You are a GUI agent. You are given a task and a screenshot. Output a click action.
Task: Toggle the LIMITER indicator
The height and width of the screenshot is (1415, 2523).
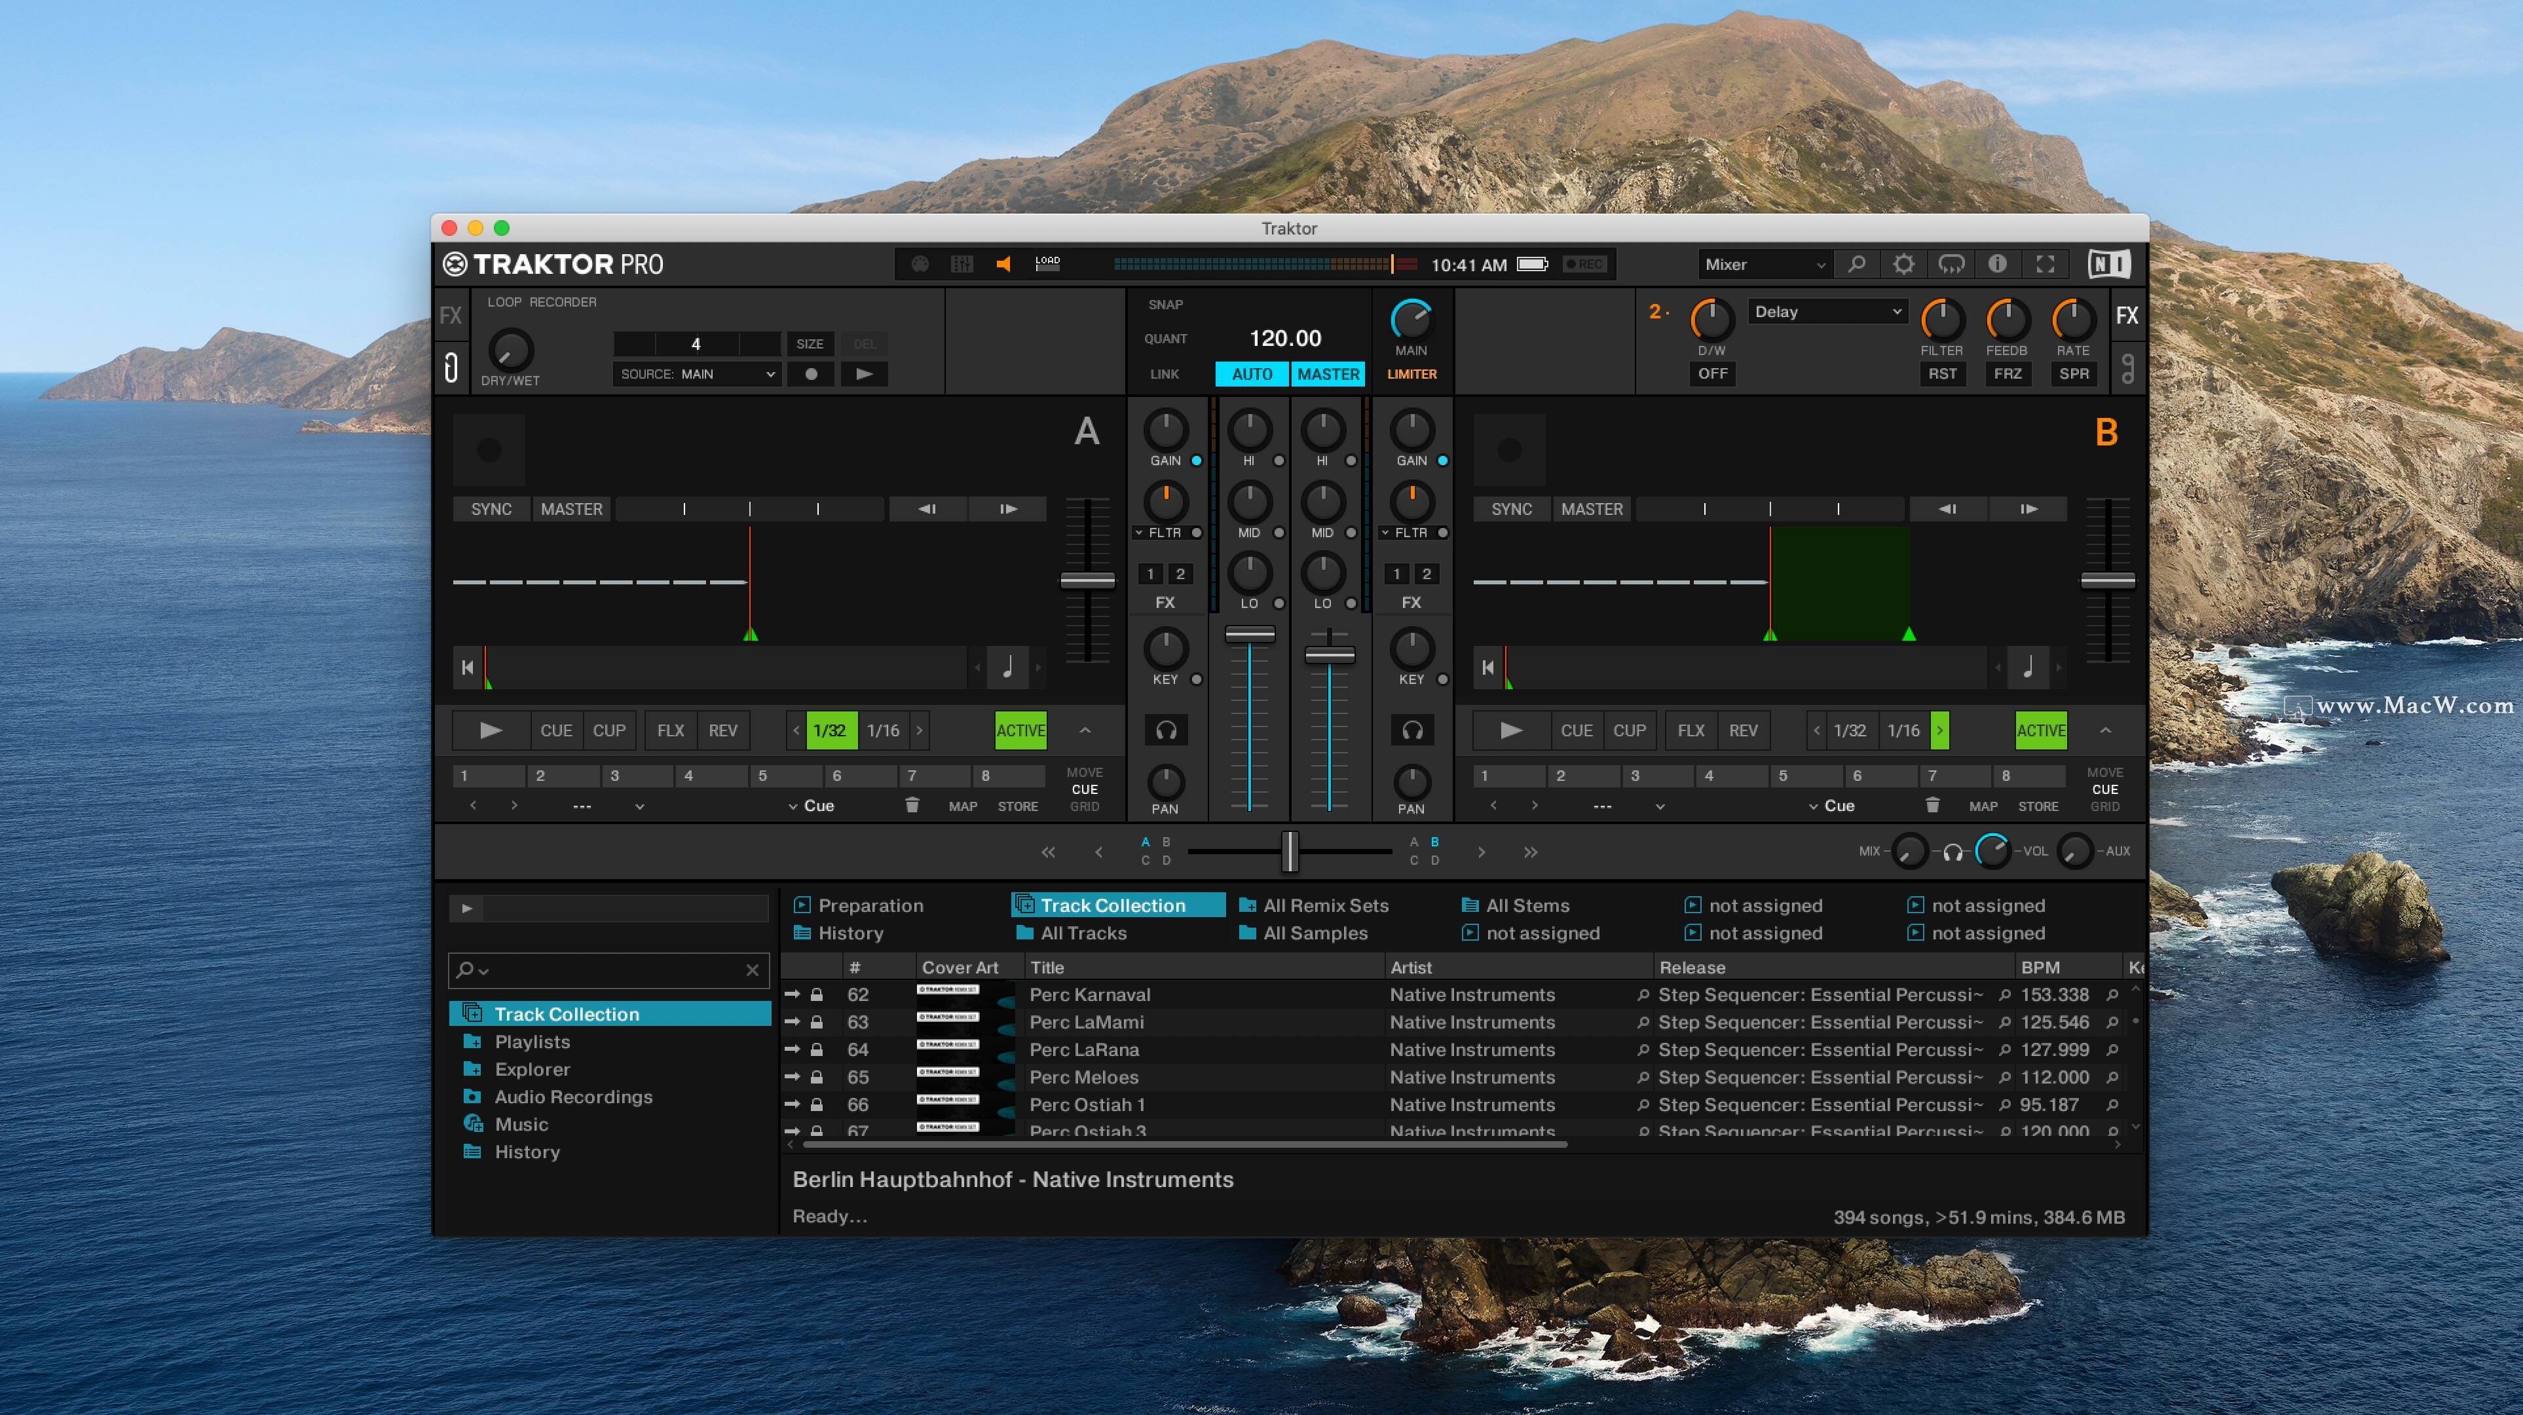pos(1411,374)
